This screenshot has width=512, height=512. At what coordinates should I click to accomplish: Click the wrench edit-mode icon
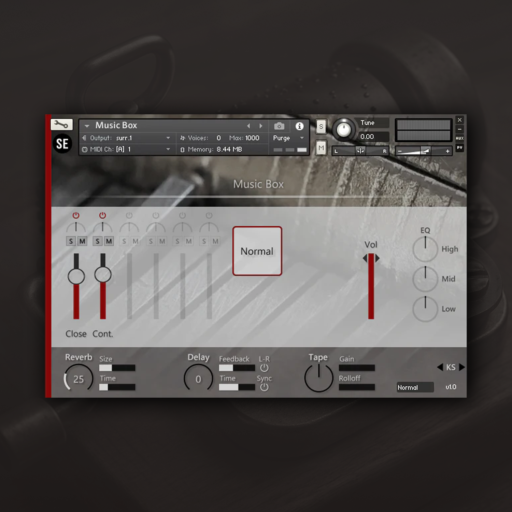[x=61, y=125]
